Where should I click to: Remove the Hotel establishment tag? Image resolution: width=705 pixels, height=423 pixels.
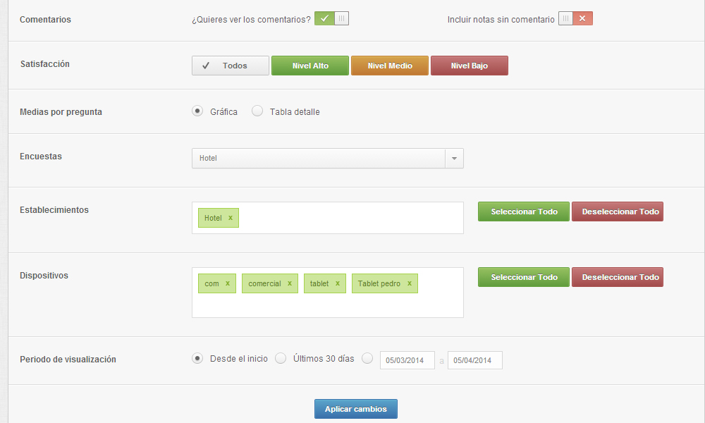[230, 218]
